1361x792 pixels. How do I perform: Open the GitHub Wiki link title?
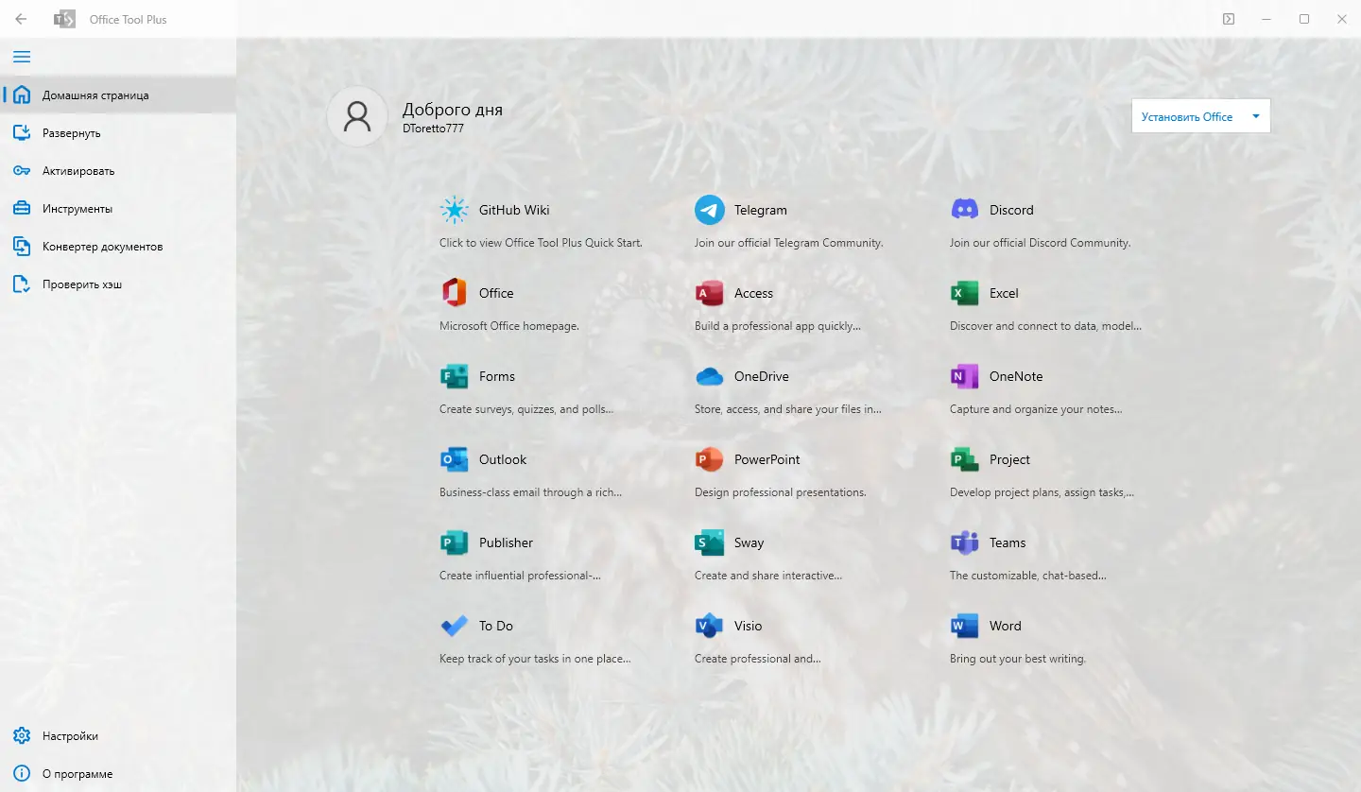(x=514, y=210)
